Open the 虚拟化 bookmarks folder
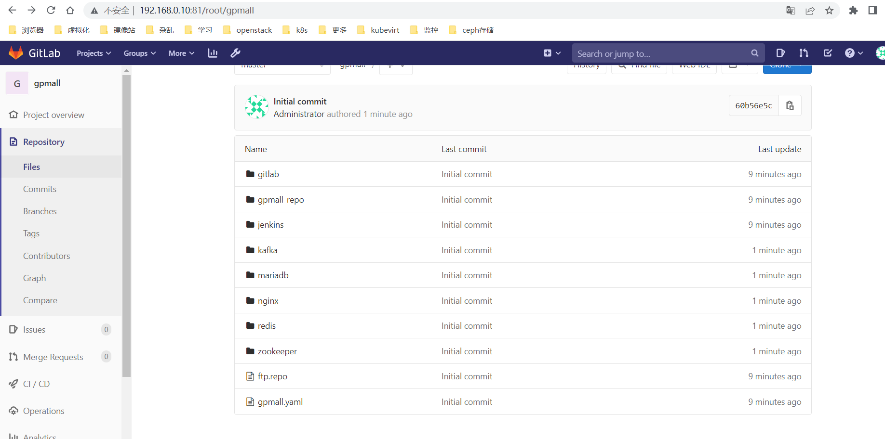885x439 pixels. point(72,30)
